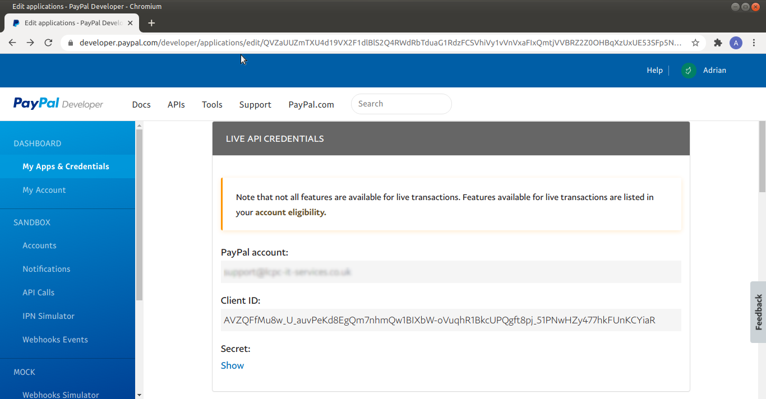Click the blurred PayPal account field

pos(451,272)
